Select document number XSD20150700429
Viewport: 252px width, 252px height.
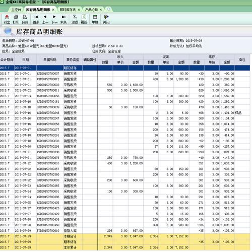(x=48, y=214)
